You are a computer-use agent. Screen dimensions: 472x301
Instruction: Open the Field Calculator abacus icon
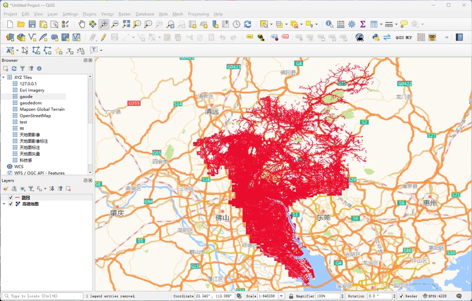(x=340, y=24)
